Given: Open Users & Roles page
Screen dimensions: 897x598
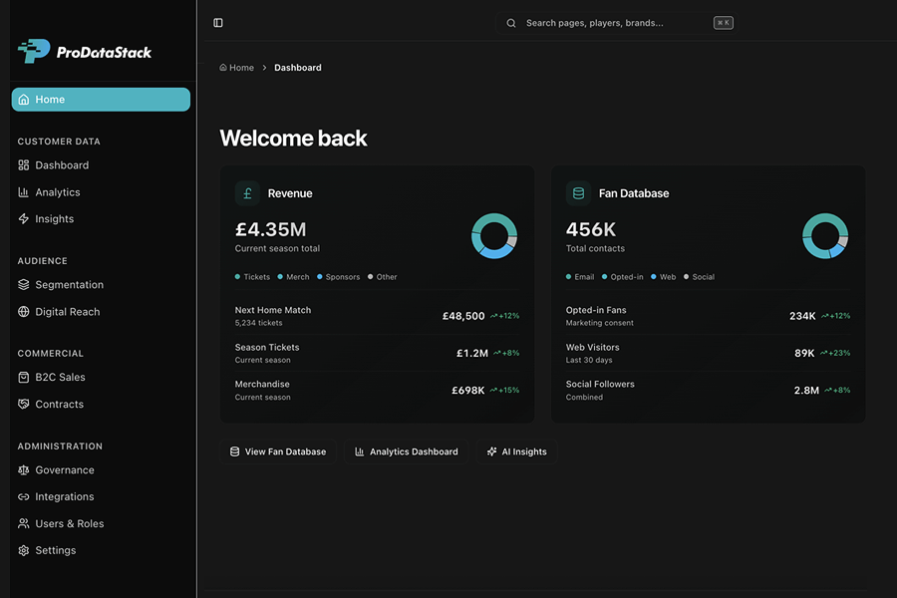Looking at the screenshot, I should coord(69,523).
